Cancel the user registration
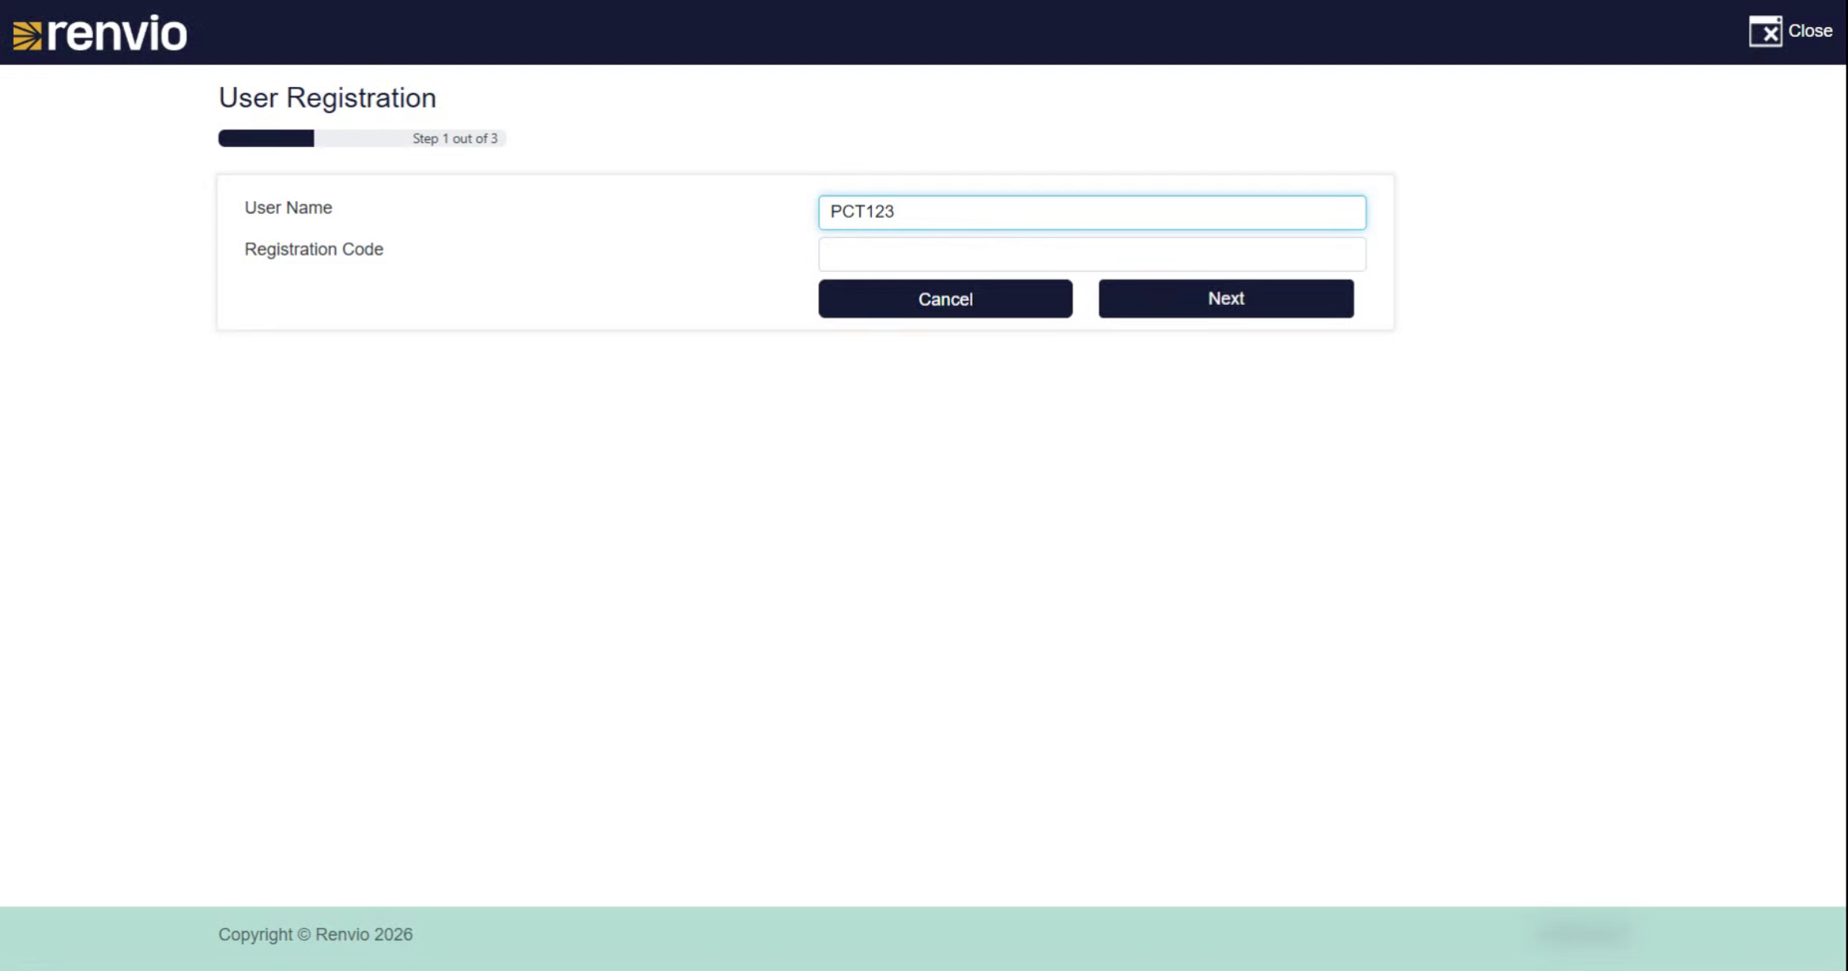The image size is (1848, 971). pos(945,299)
